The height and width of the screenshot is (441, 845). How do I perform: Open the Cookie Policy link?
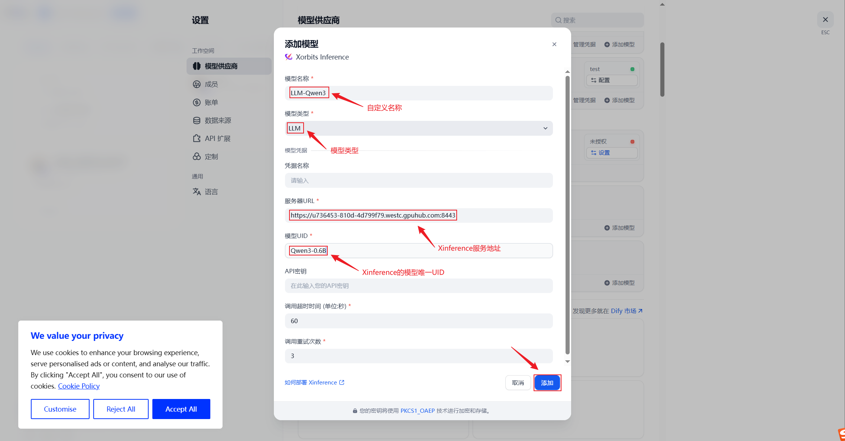pos(79,386)
